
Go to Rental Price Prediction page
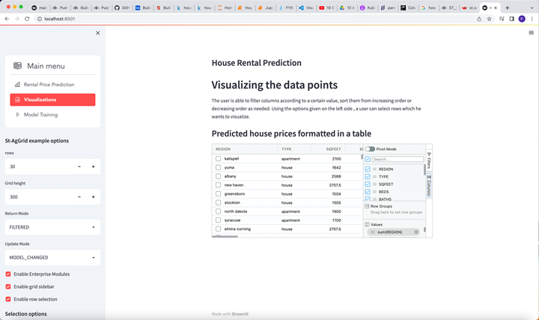pyautogui.click(x=49, y=85)
